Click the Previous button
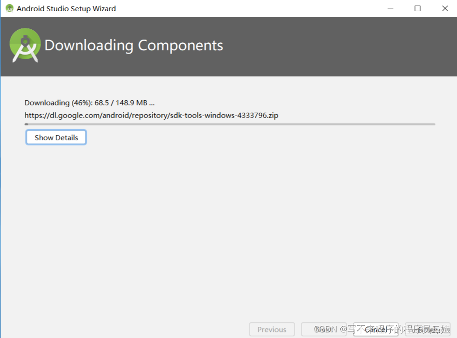Viewport: 457px width, 338px height. pos(272,329)
